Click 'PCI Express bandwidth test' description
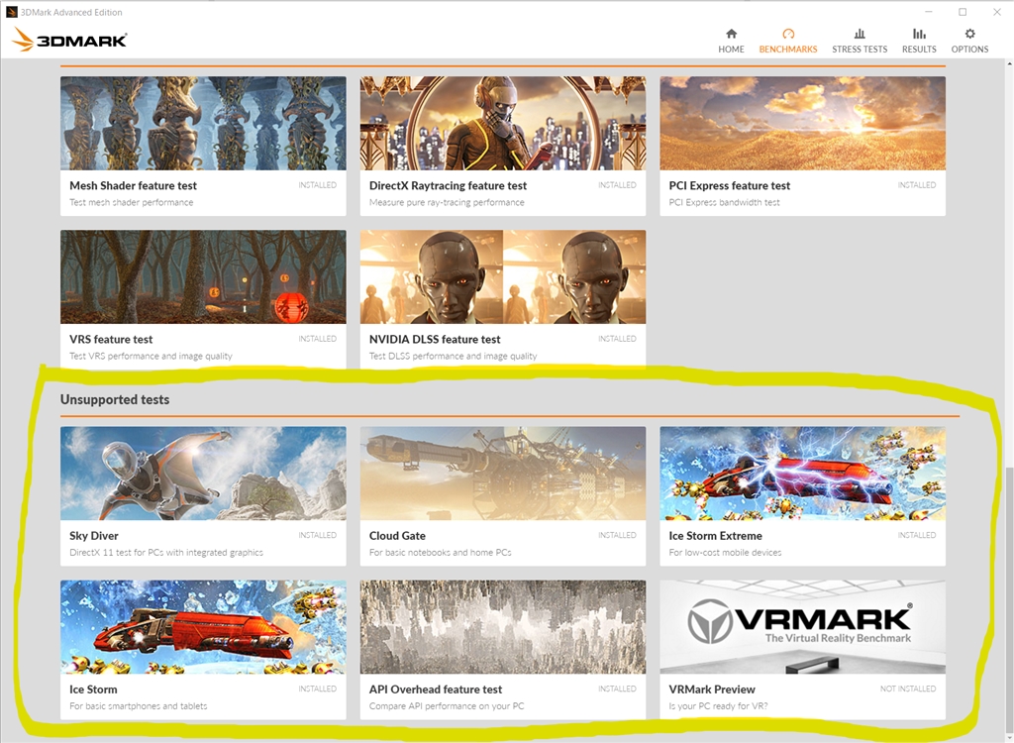The height and width of the screenshot is (743, 1014). point(724,202)
